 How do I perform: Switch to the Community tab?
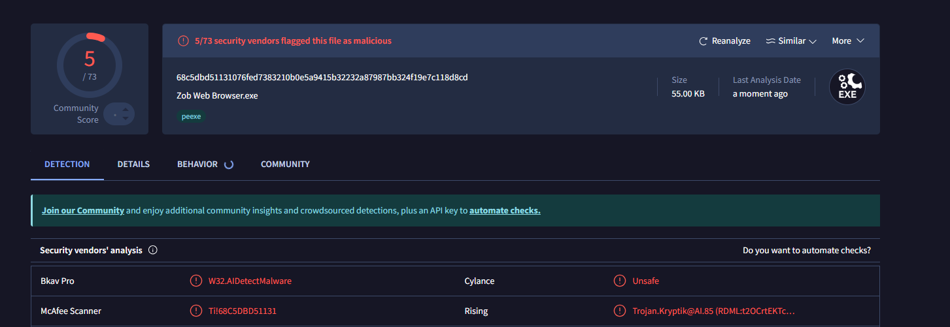pyautogui.click(x=285, y=164)
